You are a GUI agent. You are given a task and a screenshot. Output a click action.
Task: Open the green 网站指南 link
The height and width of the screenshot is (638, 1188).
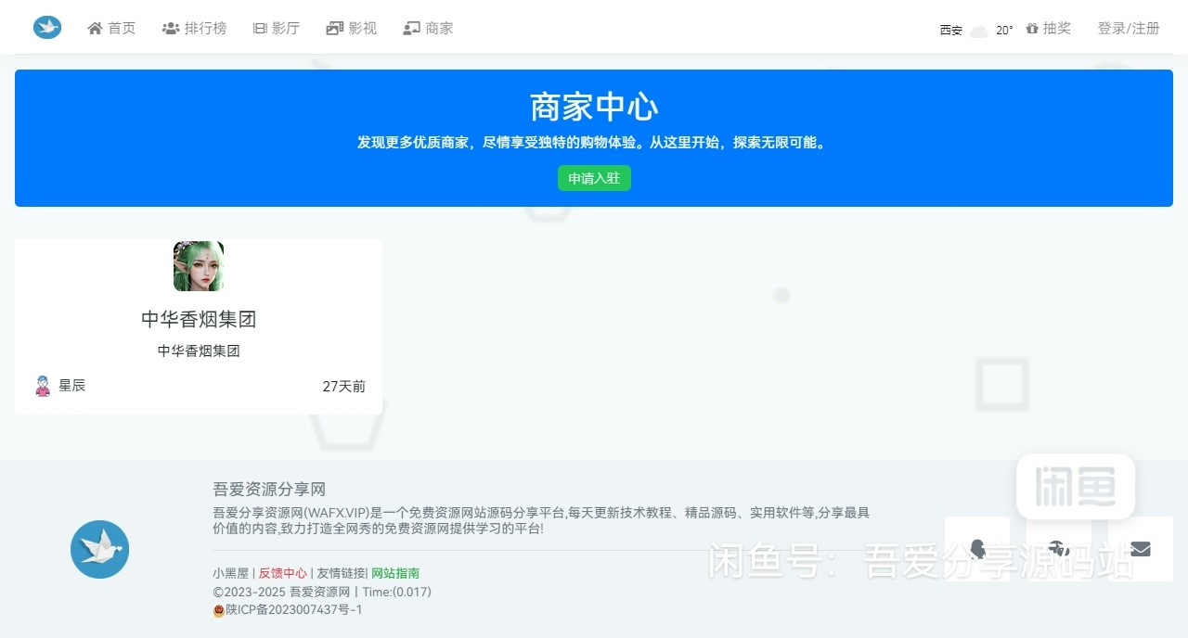click(395, 573)
